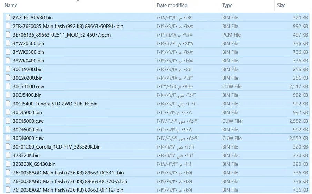Viewport: 312px width, 194px height.
Task: Sort by the Date modified column
Action: point(172,6)
